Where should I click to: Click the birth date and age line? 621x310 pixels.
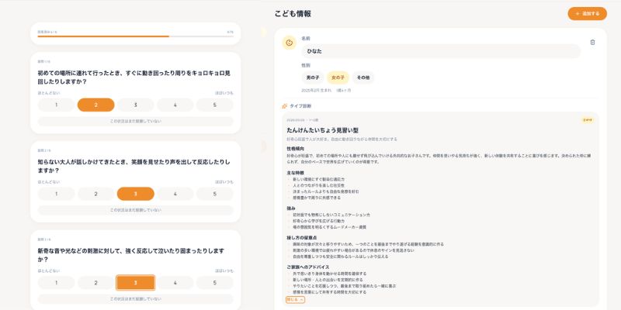point(326,91)
